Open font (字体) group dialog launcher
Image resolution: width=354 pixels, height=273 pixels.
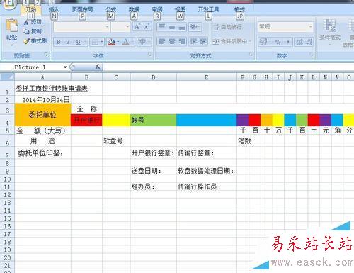149,55
